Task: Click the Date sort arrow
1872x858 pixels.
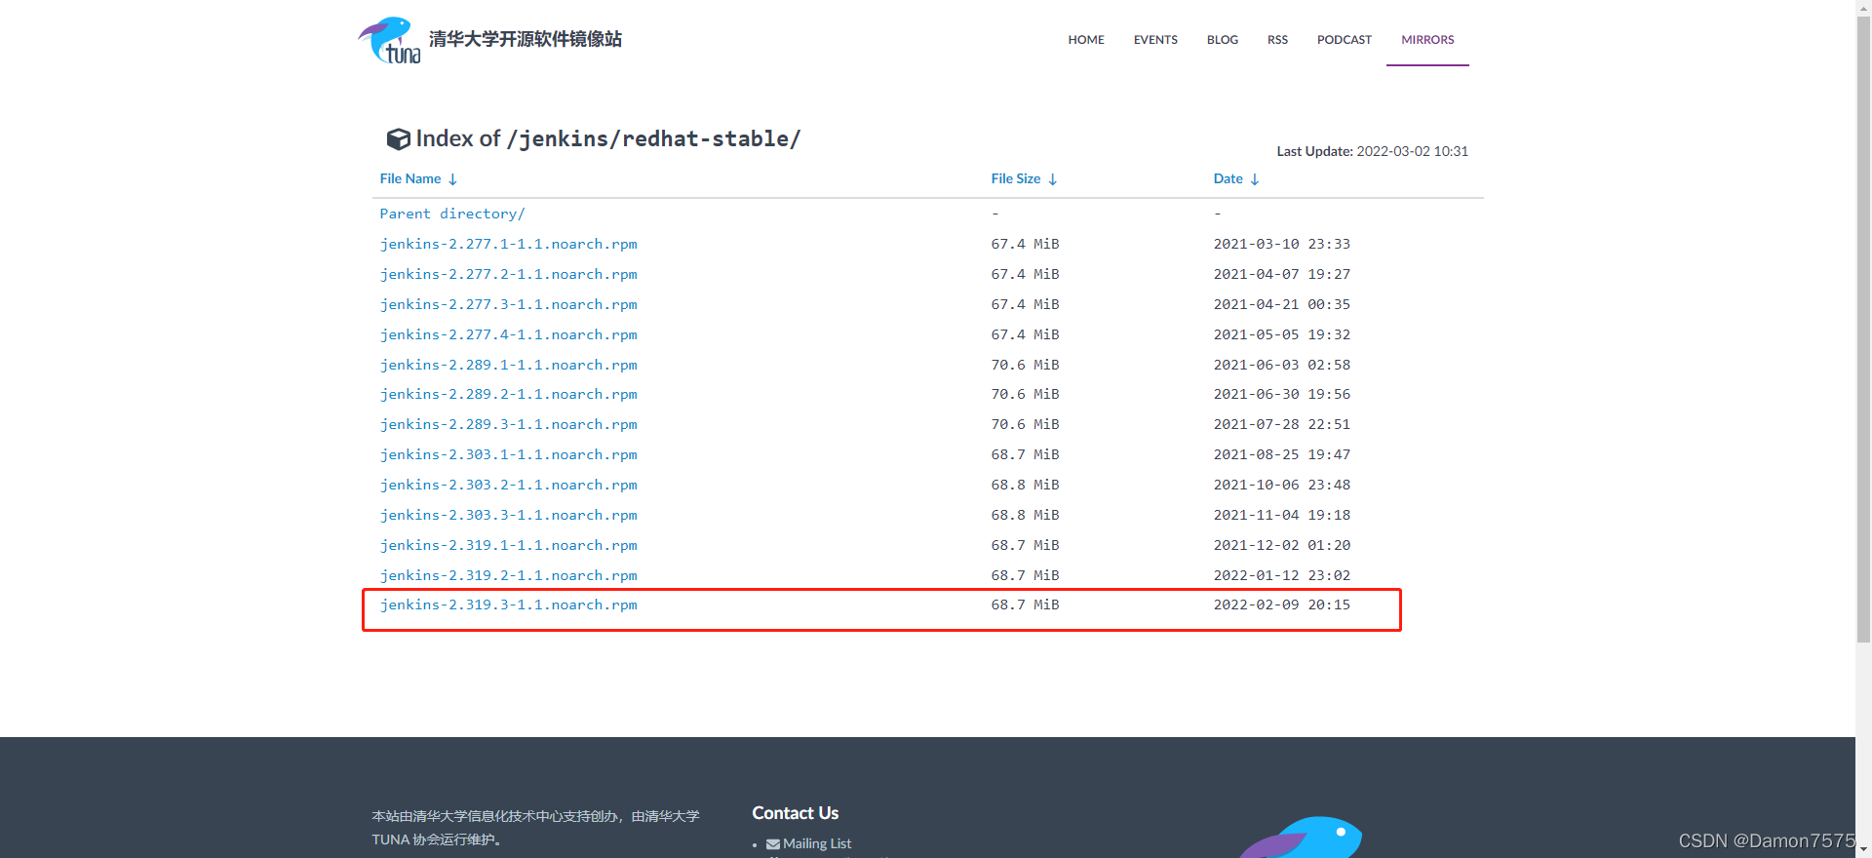Action: (x=1255, y=179)
